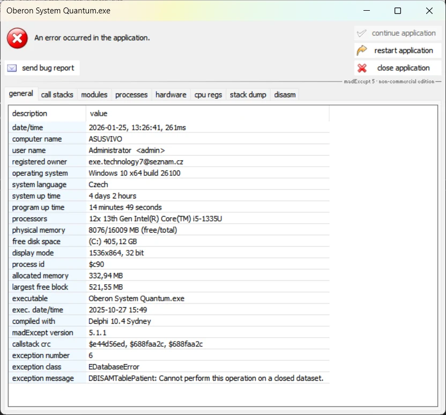Open the hardware tab
The width and height of the screenshot is (446, 415).
[170, 95]
